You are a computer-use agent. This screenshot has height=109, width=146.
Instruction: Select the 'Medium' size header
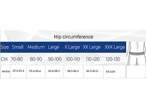coord(36,47)
